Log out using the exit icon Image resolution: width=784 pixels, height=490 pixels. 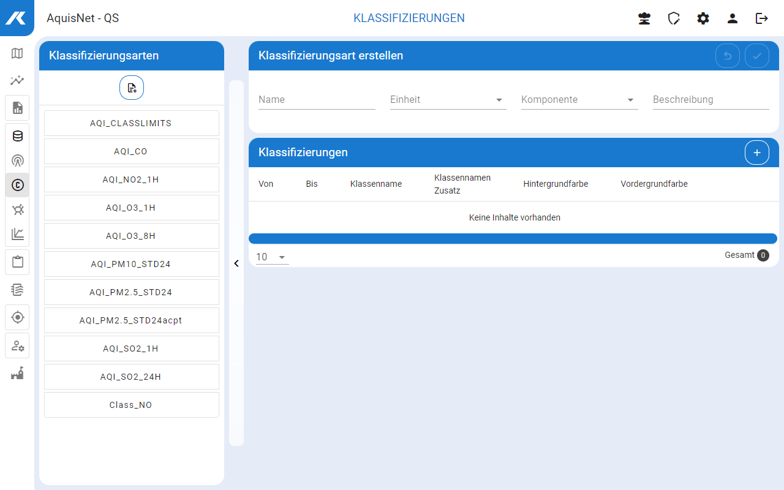762,18
